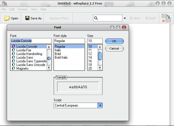Click size list scrollbar down arrow
Image resolution: width=174 pixels, height=126 pixels.
[100, 68]
